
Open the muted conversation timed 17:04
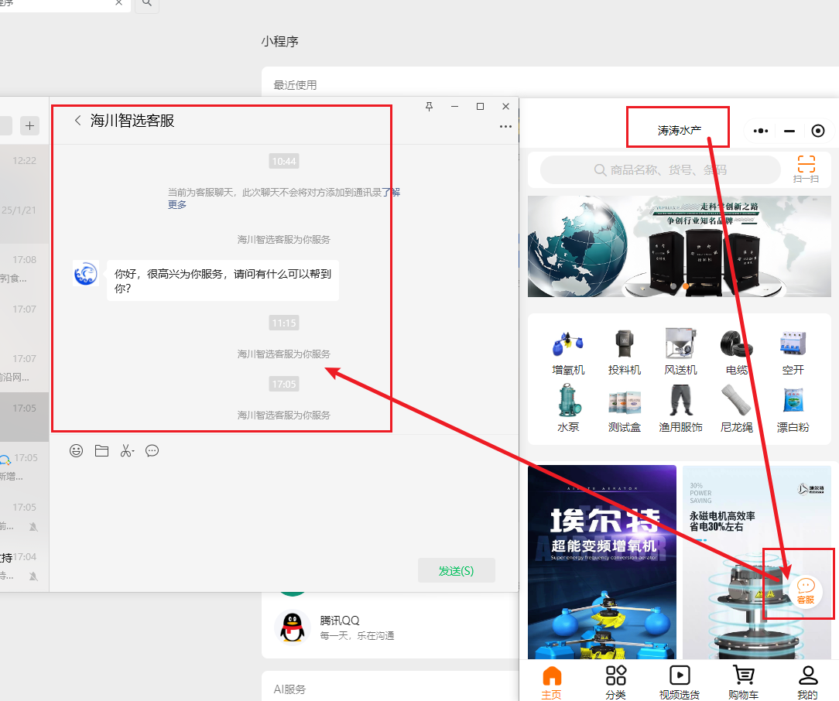(x=24, y=566)
